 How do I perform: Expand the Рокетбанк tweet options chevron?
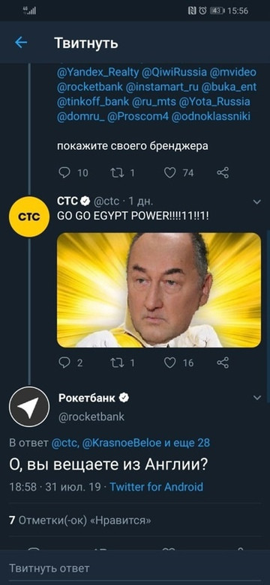[x=257, y=398]
